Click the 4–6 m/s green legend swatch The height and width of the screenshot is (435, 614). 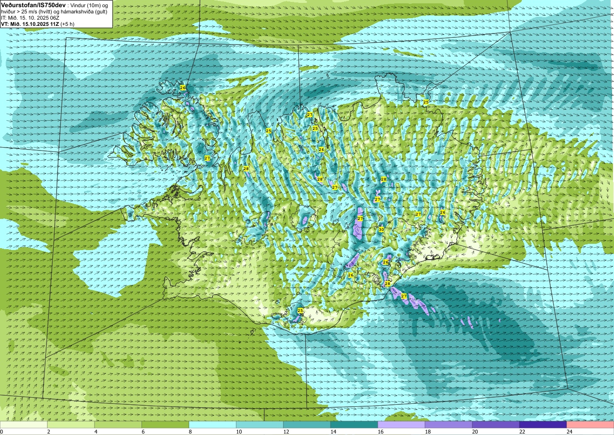coord(118,425)
